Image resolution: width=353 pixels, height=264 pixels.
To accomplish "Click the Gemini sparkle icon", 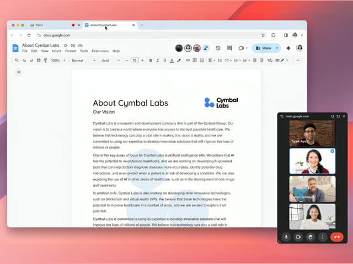I will pyautogui.click(x=288, y=48).
